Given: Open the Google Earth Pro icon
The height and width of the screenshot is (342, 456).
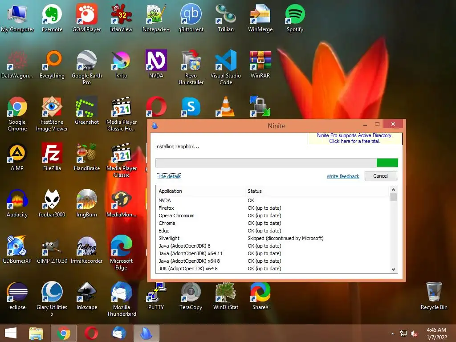Looking at the screenshot, I should pos(87,68).
